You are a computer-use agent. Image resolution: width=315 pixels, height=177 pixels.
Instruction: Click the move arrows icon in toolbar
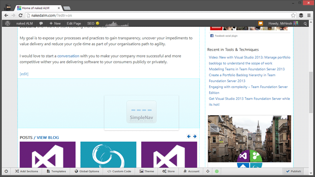pyautogui.click(x=208, y=171)
